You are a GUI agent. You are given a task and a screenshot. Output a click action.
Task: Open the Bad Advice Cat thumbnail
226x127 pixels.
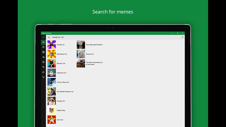tap(51, 54)
